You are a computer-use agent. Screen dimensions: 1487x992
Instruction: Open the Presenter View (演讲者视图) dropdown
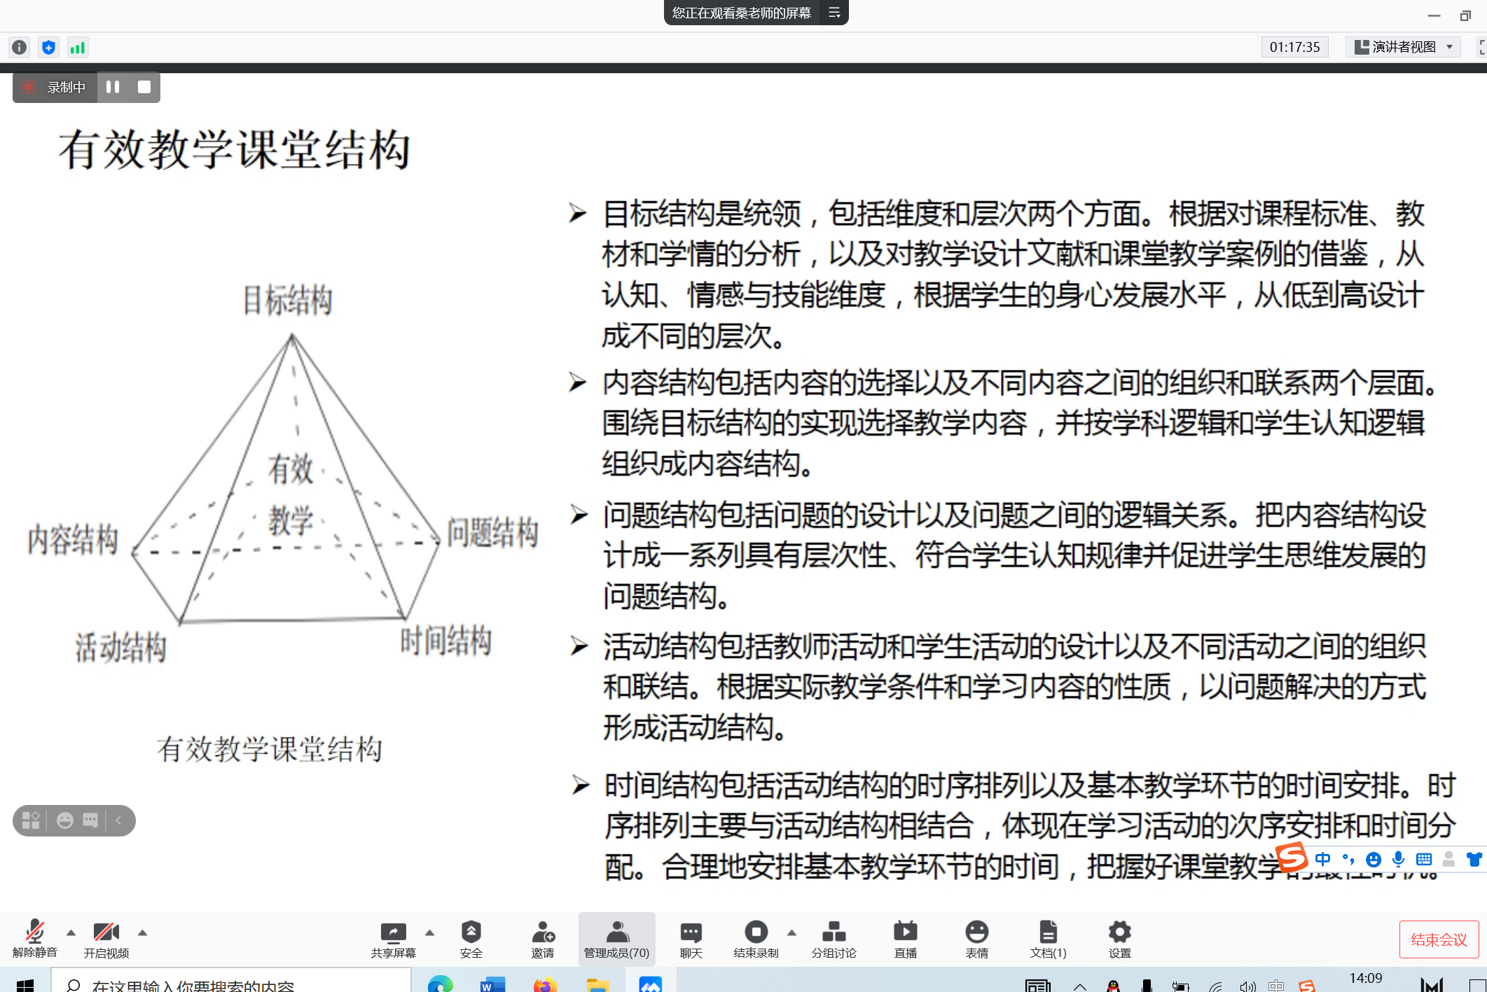(x=1402, y=47)
